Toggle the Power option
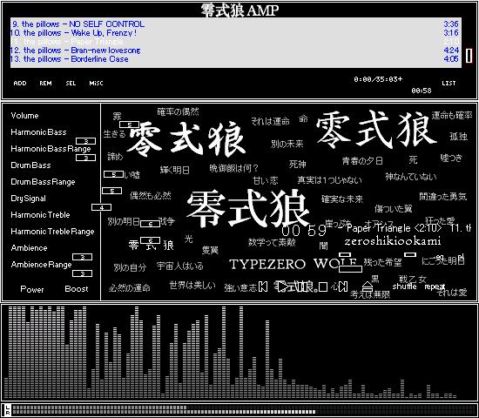Viewport: 479px width, 418px height. (32, 289)
